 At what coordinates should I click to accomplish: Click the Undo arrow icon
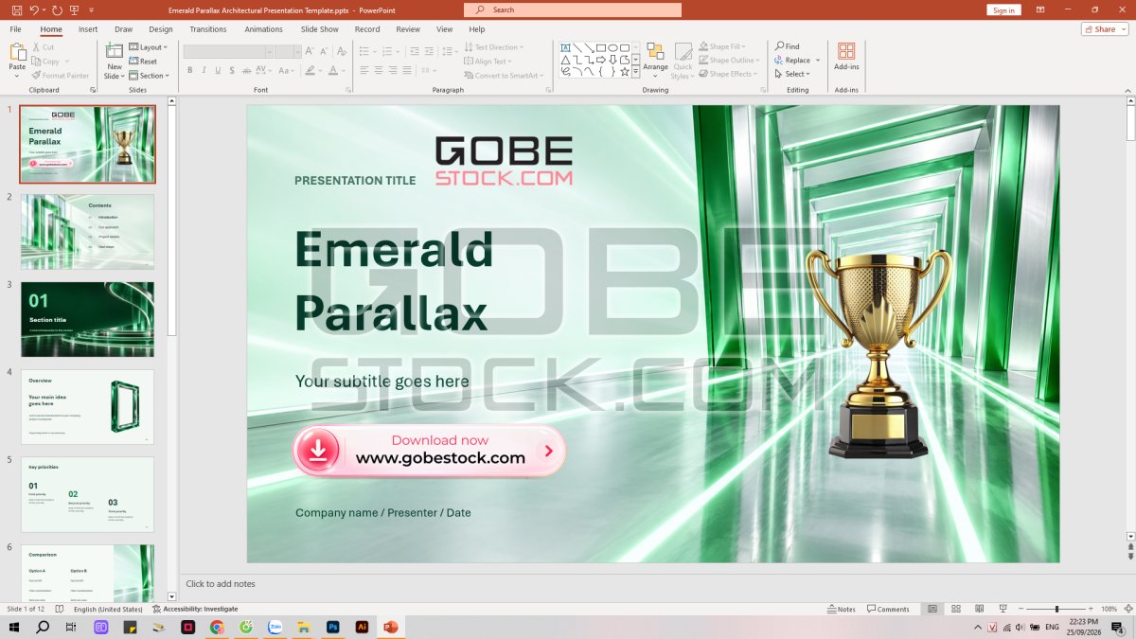coord(34,9)
